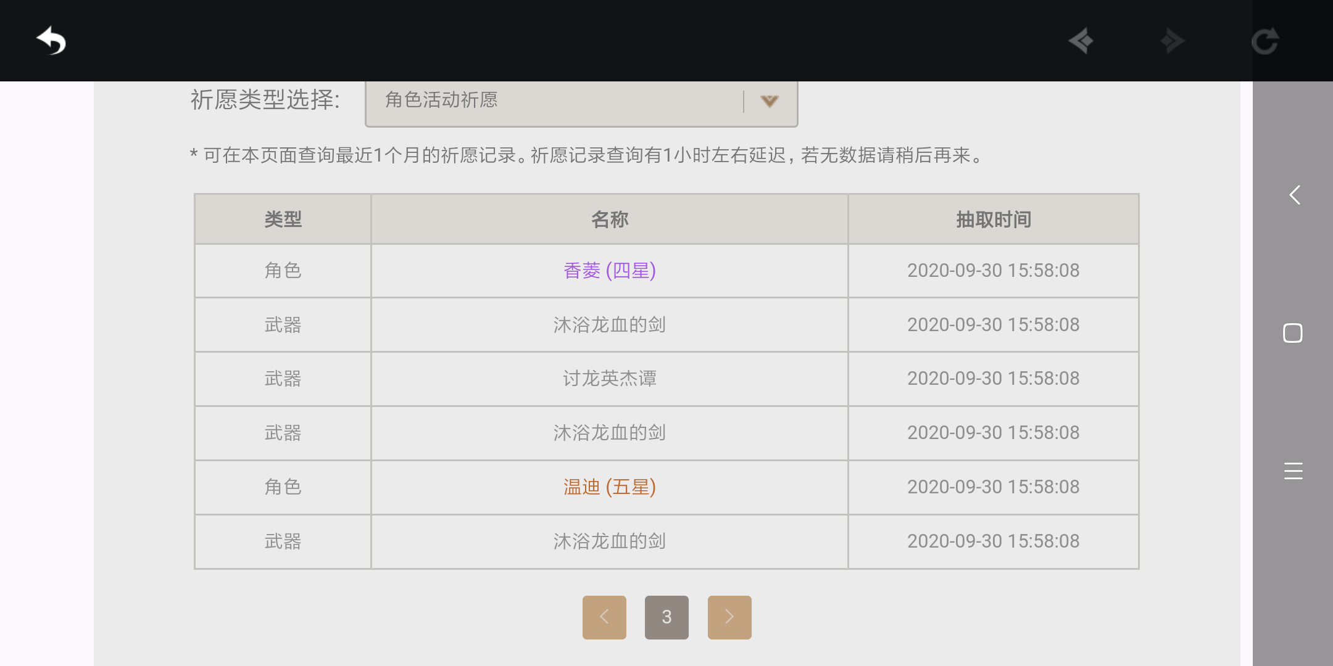Viewport: 1333px width, 666px height.
Task: Go to the next page of records
Action: tap(729, 617)
